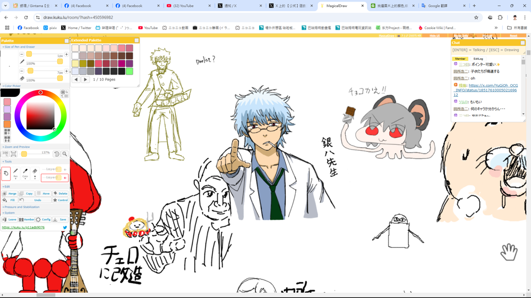Open the x.com YuGiOh link in chat

tap(486, 90)
